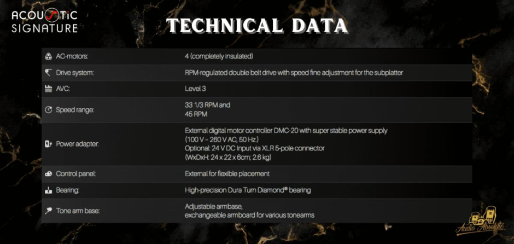Select the AVC level icon
The height and width of the screenshot is (244, 514).
pos(48,89)
